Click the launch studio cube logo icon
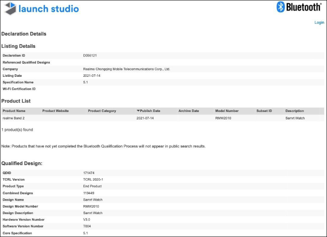Screen dimensions: 327x237 point(10,9)
